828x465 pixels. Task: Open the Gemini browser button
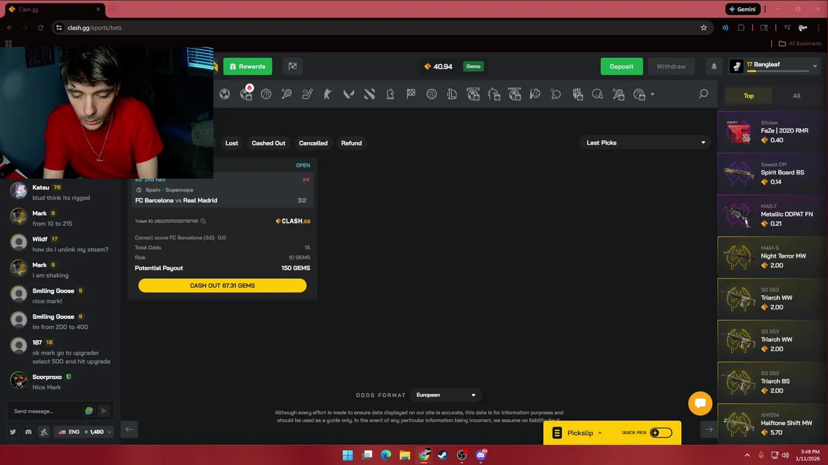(742, 9)
